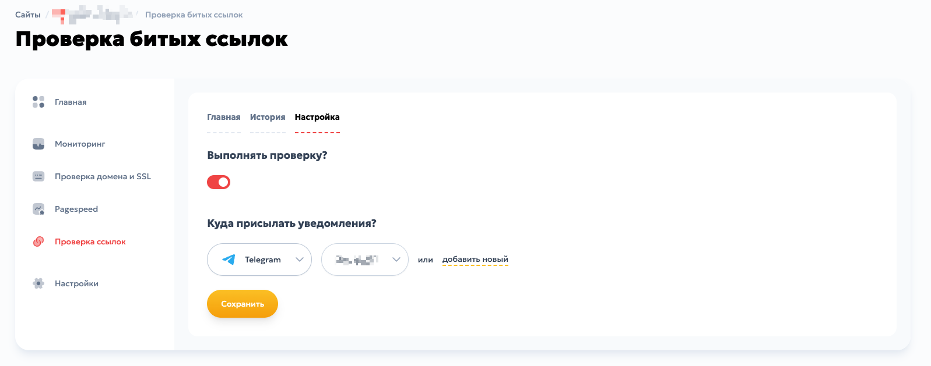
Task: Click the red Проверка ссылок link icon
Action: pyautogui.click(x=38, y=241)
